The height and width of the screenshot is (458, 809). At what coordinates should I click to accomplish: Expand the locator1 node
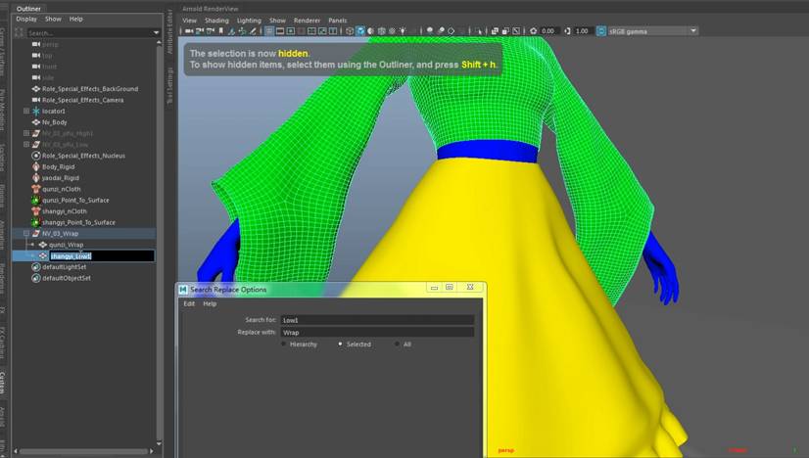point(26,111)
